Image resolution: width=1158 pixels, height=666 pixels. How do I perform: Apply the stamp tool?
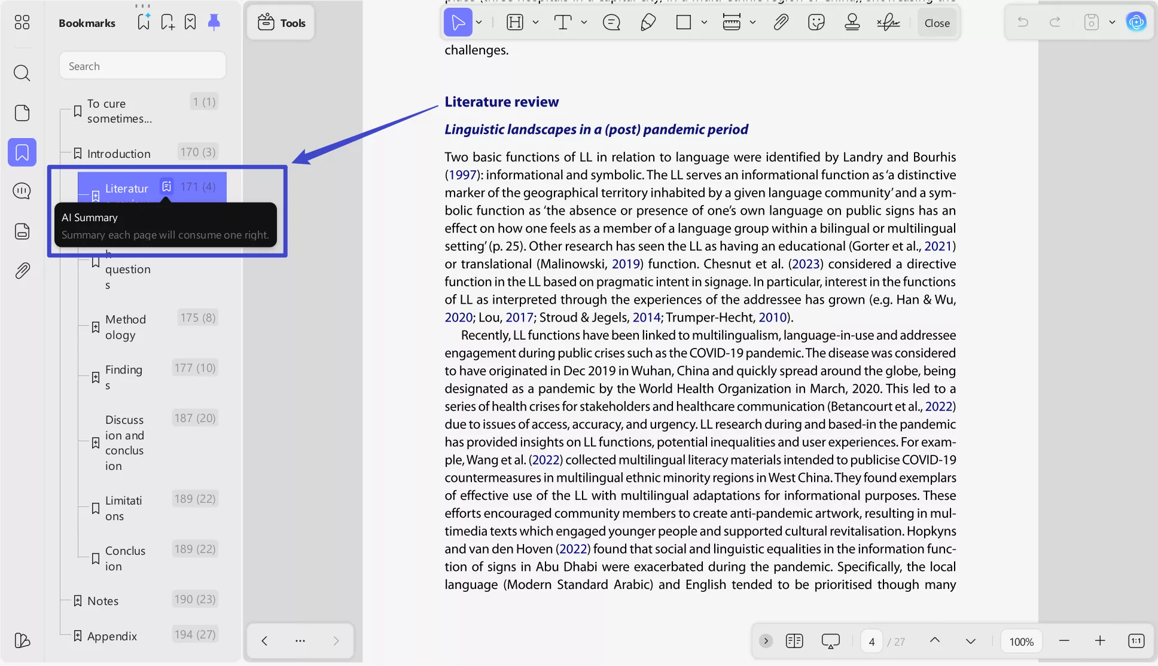click(x=852, y=22)
